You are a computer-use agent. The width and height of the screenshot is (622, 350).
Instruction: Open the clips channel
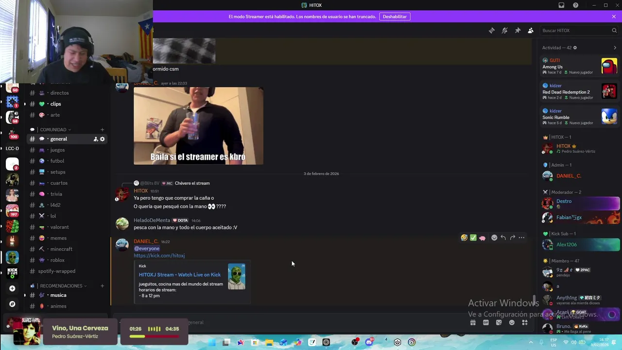[67, 104]
